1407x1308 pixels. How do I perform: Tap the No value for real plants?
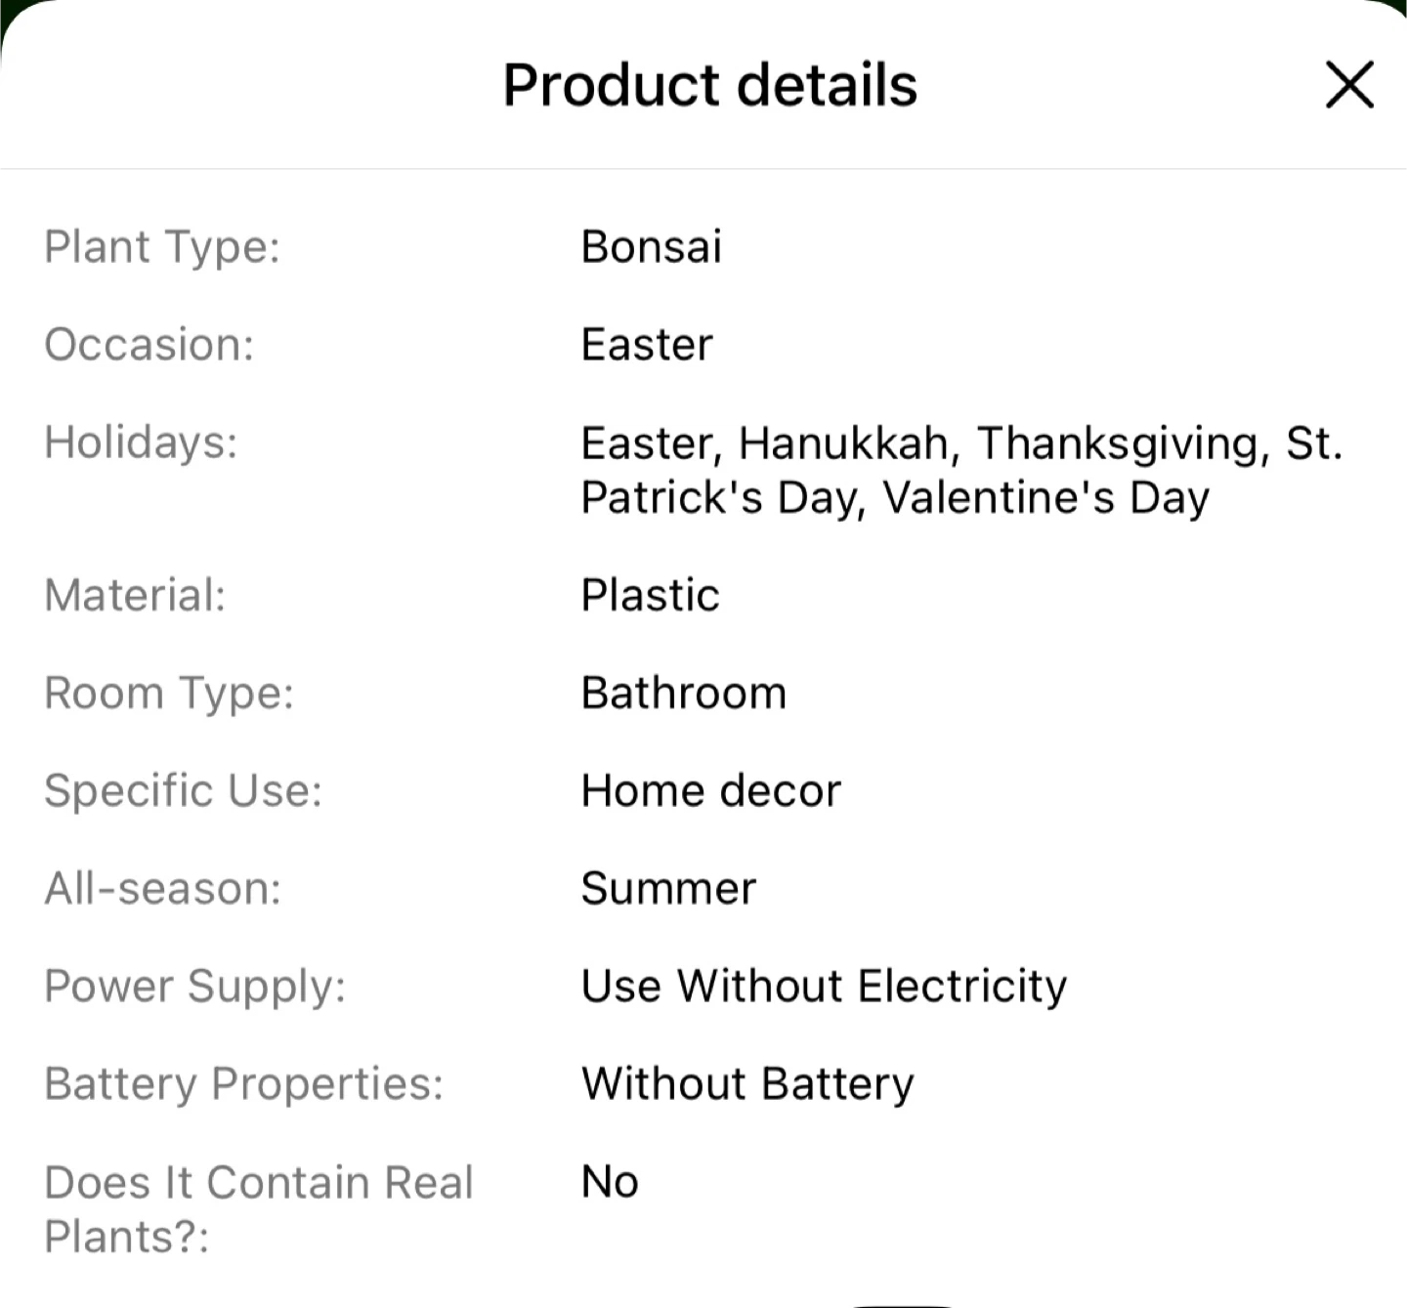[611, 1182]
